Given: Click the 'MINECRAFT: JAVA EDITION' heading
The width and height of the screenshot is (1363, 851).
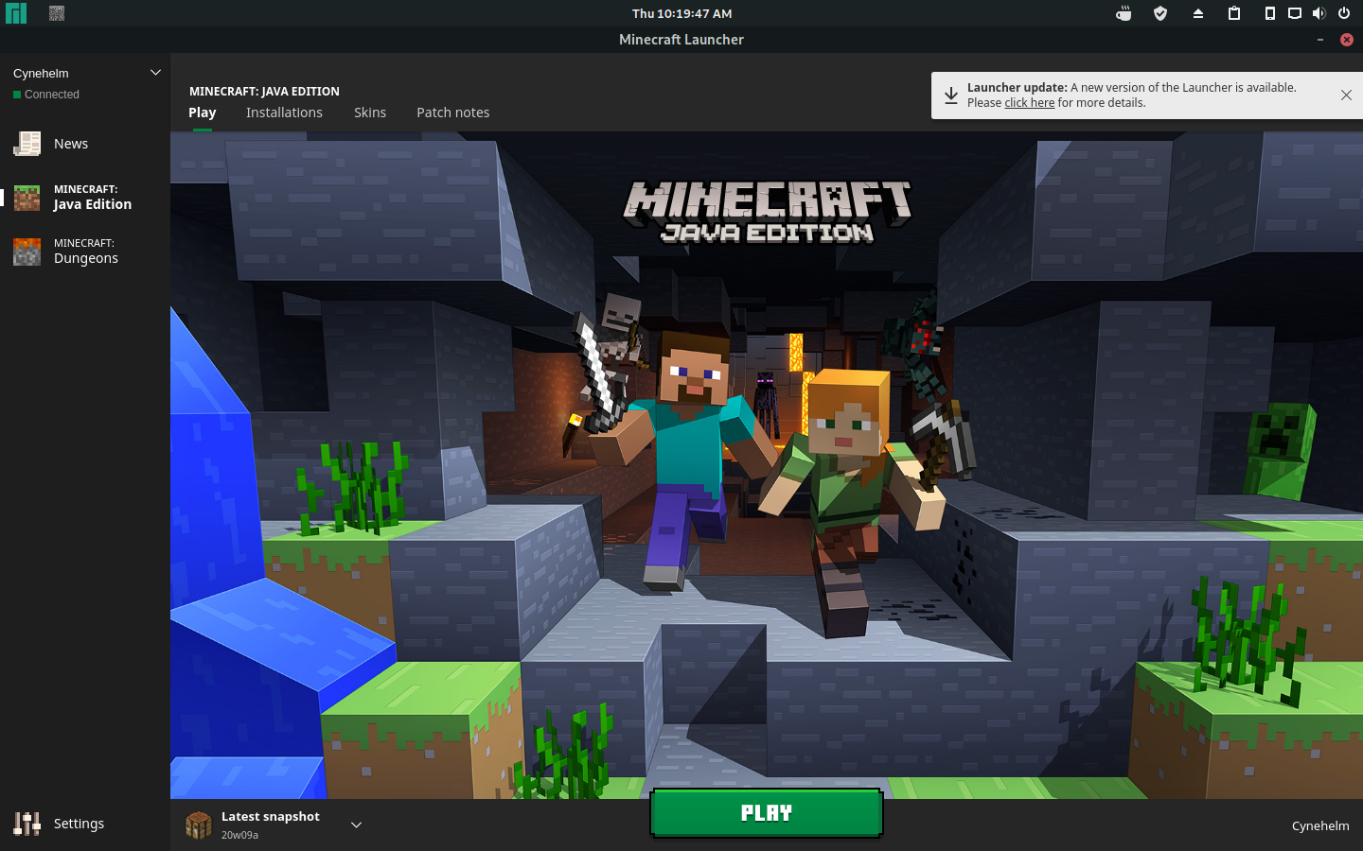Looking at the screenshot, I should coord(264,92).
